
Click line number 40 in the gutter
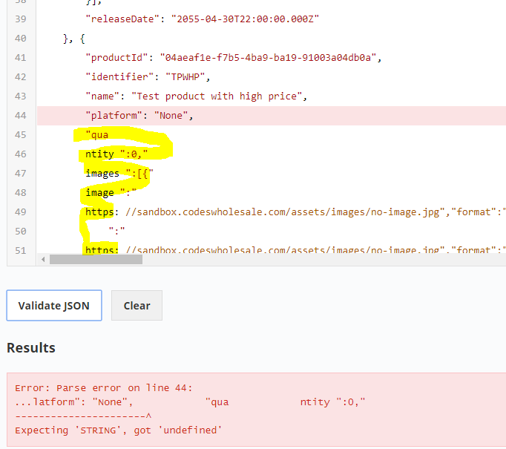[20, 38]
